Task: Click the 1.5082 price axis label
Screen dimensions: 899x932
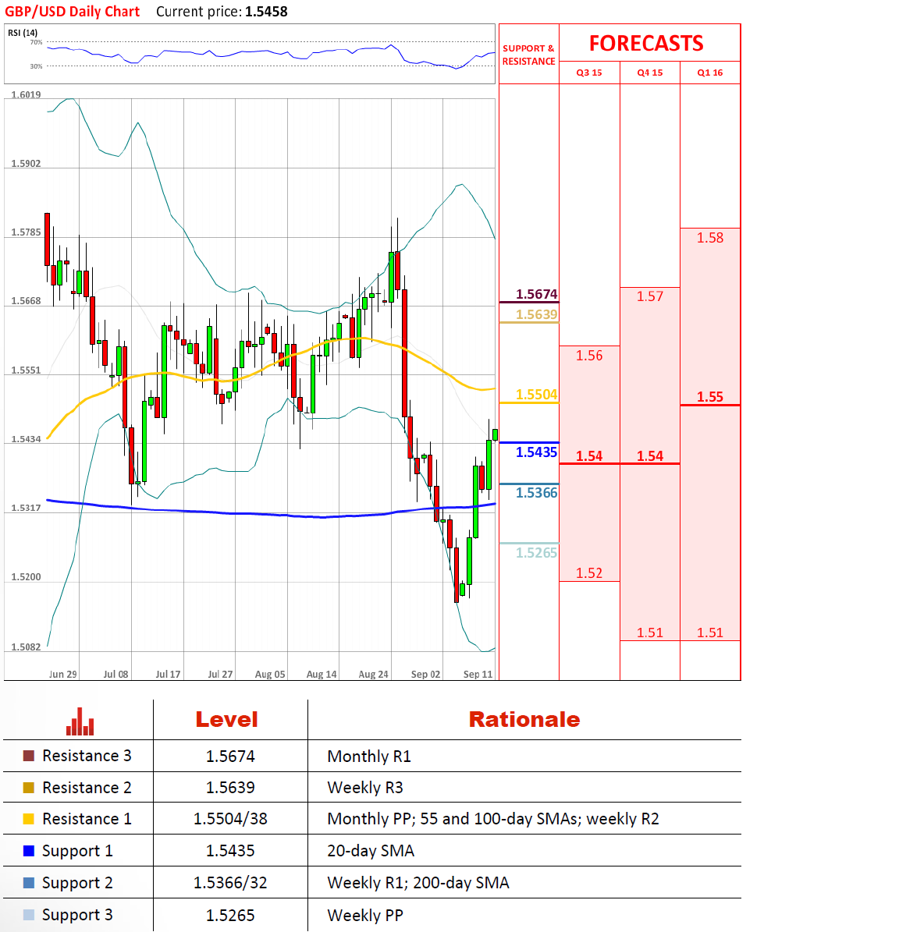Action: (x=27, y=647)
